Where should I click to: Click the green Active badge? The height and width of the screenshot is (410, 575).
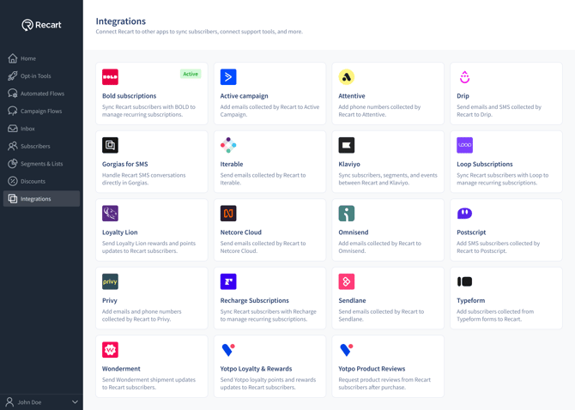tap(191, 74)
